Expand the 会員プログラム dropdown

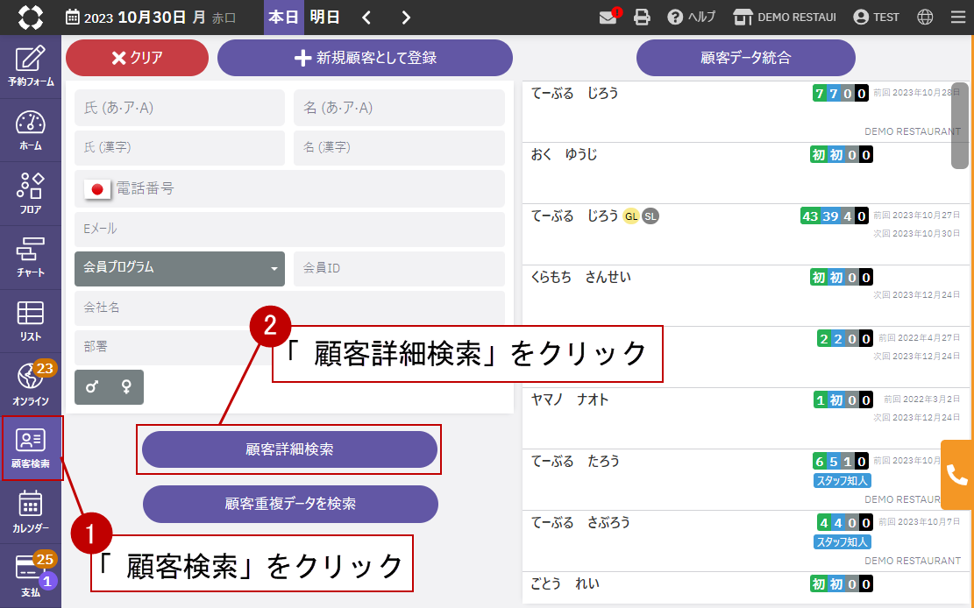pos(180,268)
